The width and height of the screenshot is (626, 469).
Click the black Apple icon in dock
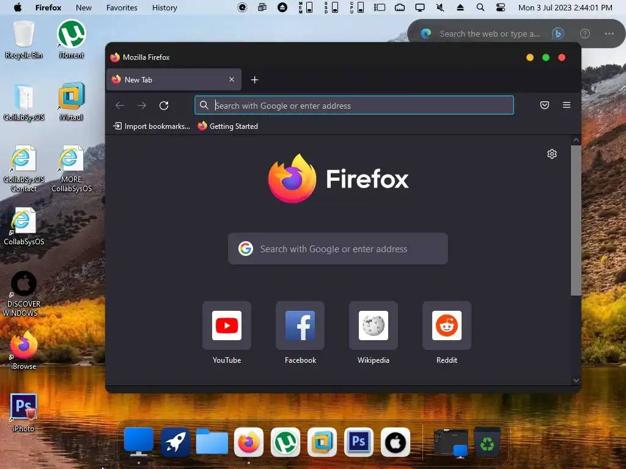point(396,442)
